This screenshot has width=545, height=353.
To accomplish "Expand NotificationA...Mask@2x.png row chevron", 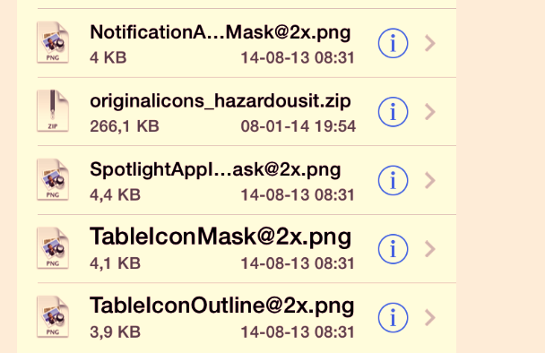I will click(x=430, y=43).
